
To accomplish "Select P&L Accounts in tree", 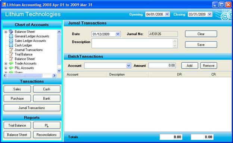I will 24,68.
